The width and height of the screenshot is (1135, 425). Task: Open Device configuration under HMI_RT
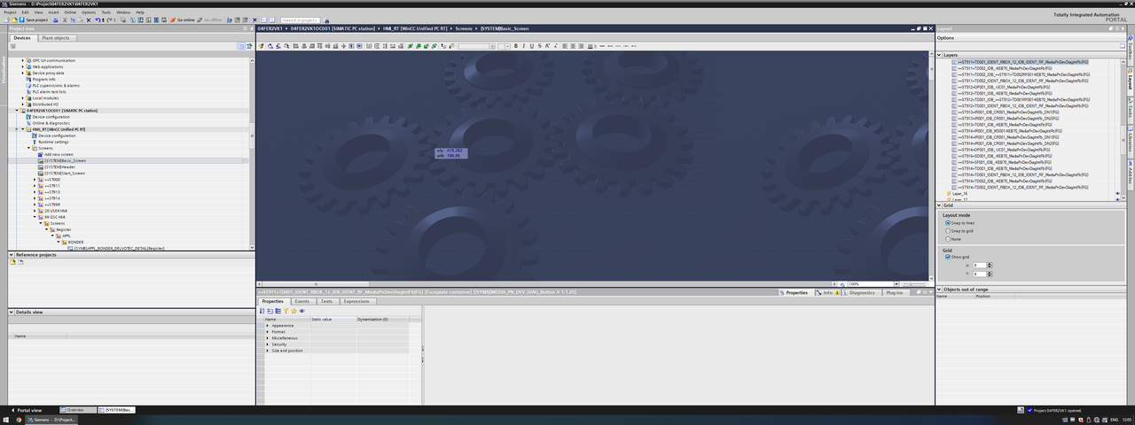point(56,135)
